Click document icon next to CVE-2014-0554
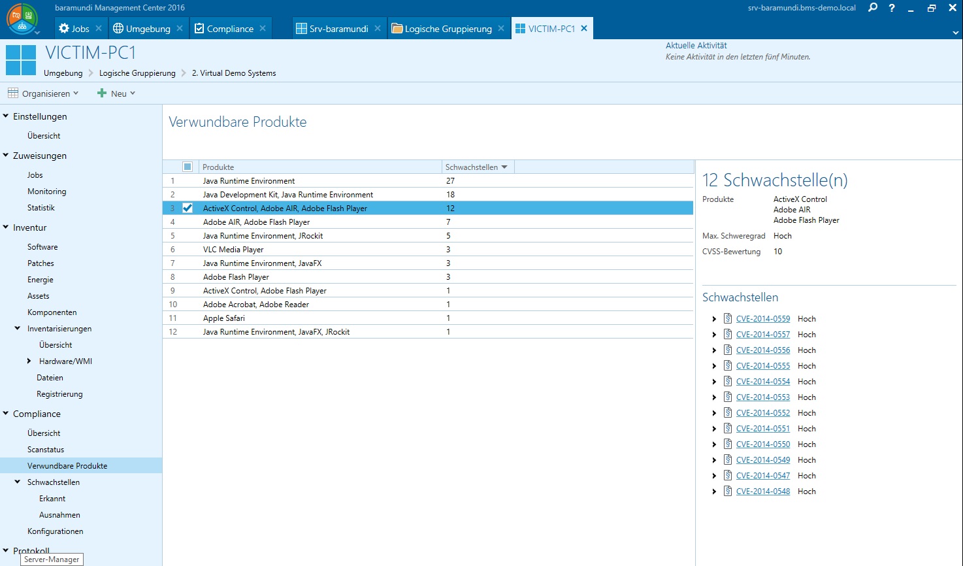This screenshot has width=963, height=566. point(728,381)
